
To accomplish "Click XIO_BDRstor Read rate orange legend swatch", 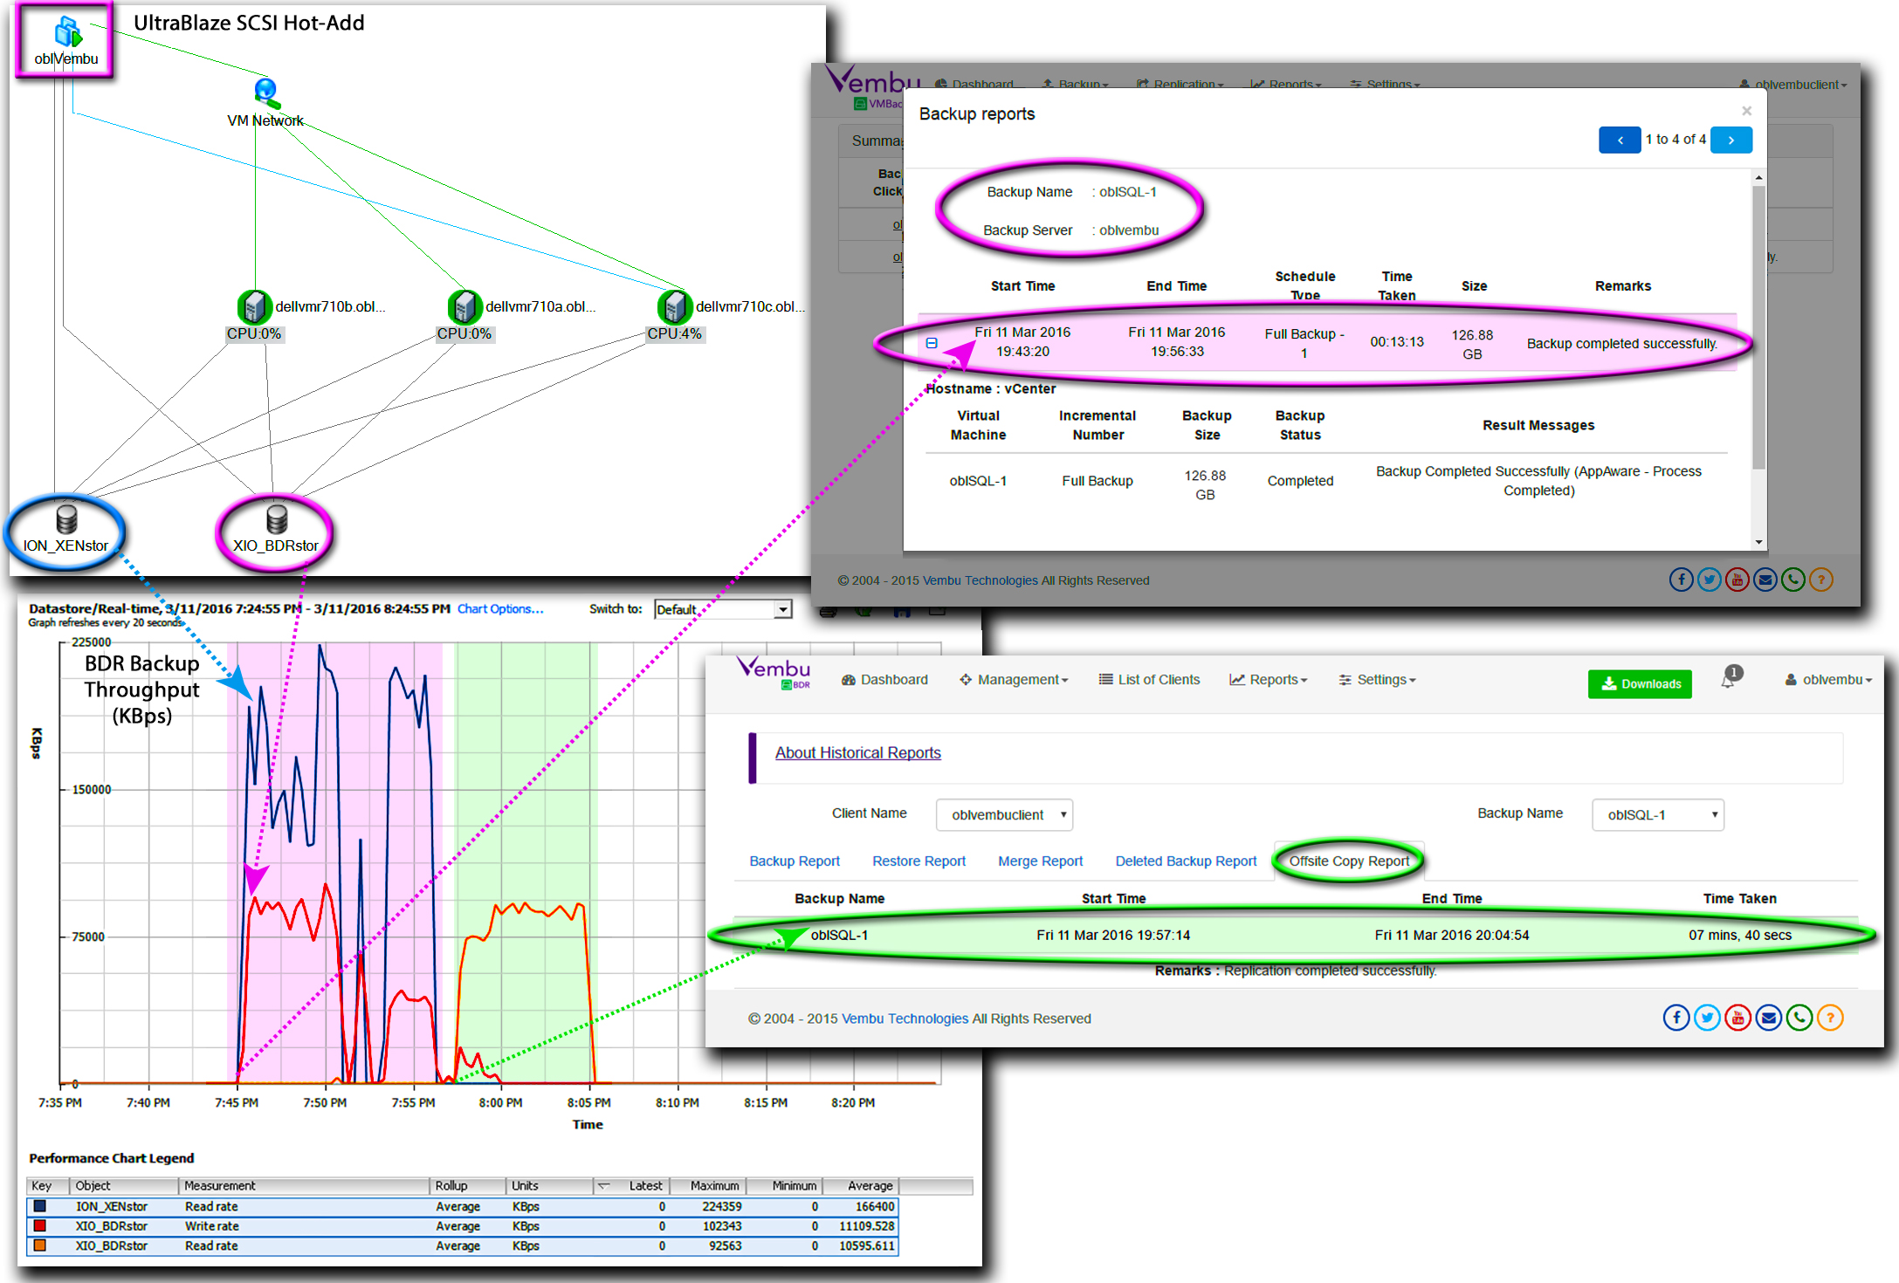I will pyautogui.click(x=40, y=1245).
